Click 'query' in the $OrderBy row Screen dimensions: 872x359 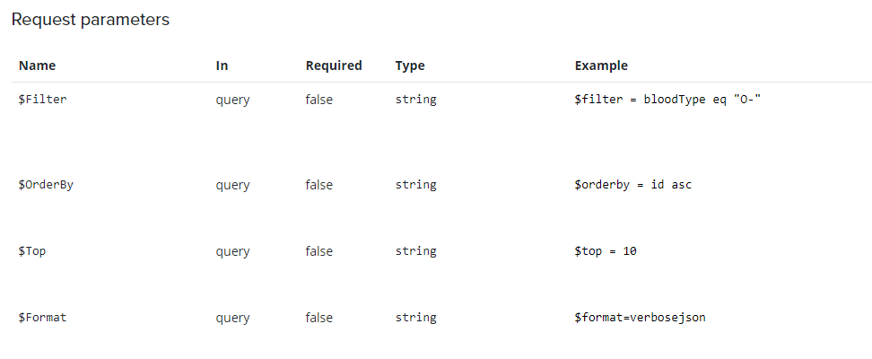[232, 185]
